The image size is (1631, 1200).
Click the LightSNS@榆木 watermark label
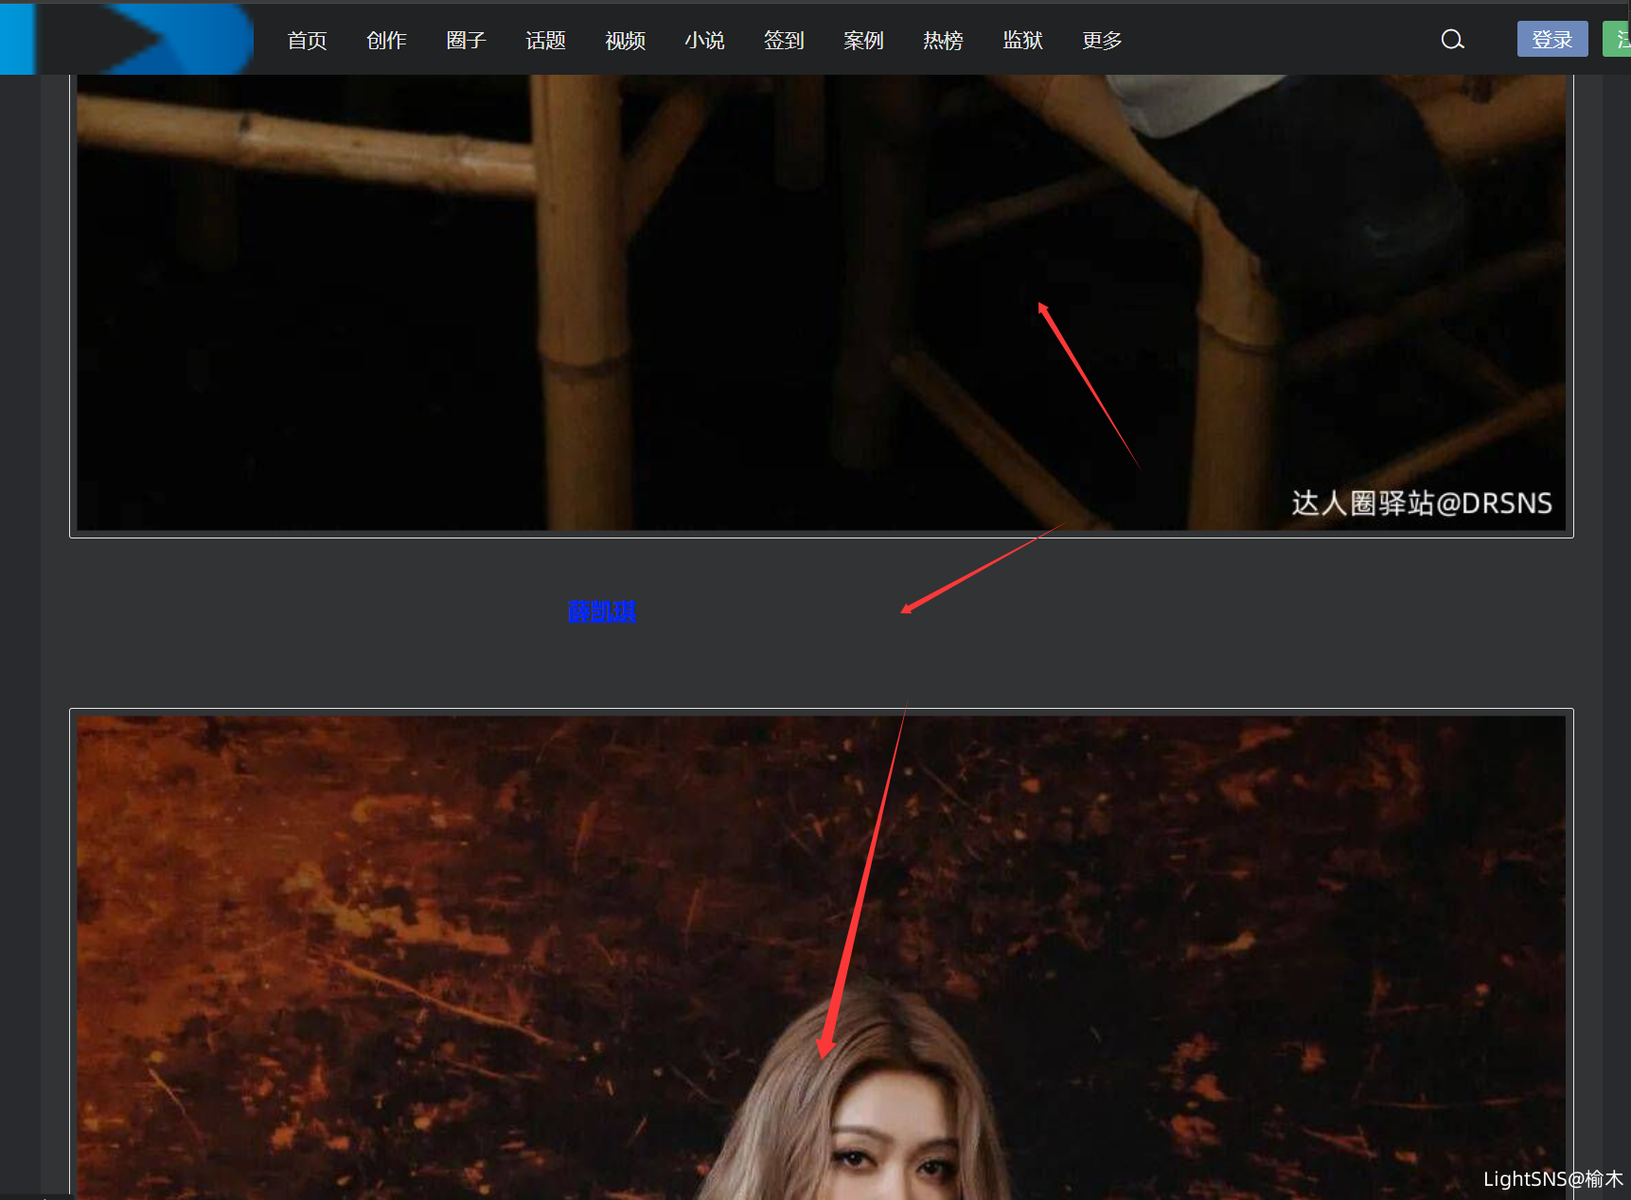1552,1179
